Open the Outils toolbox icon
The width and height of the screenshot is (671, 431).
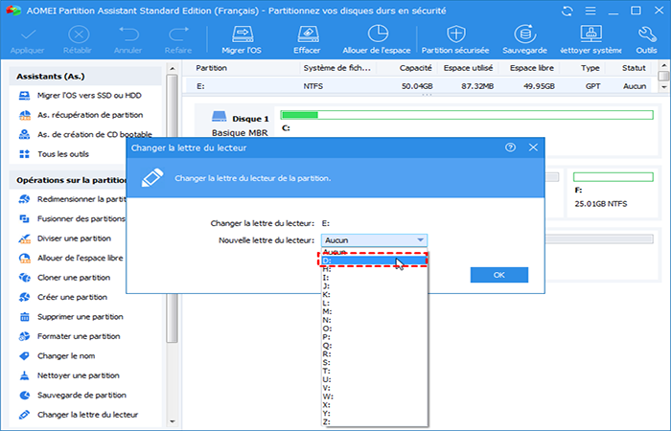click(645, 34)
